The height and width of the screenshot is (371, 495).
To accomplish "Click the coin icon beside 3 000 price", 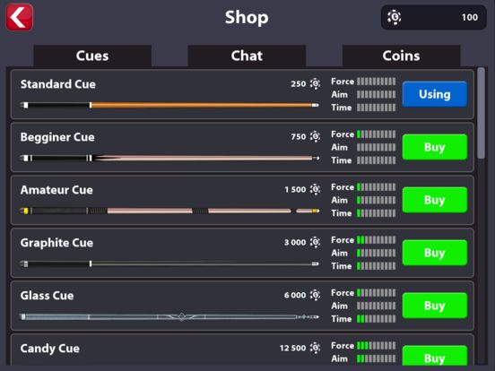I will pos(315,242).
